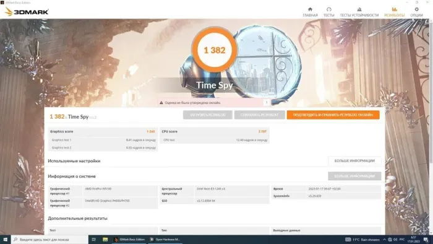Screen dimensions: 433x244
Task: Click the taskbar search box
Action: click(x=49, y=239)
